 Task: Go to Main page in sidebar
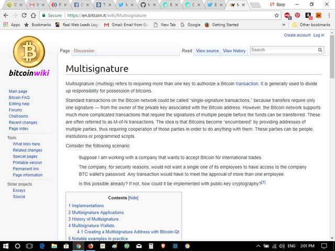(18, 92)
